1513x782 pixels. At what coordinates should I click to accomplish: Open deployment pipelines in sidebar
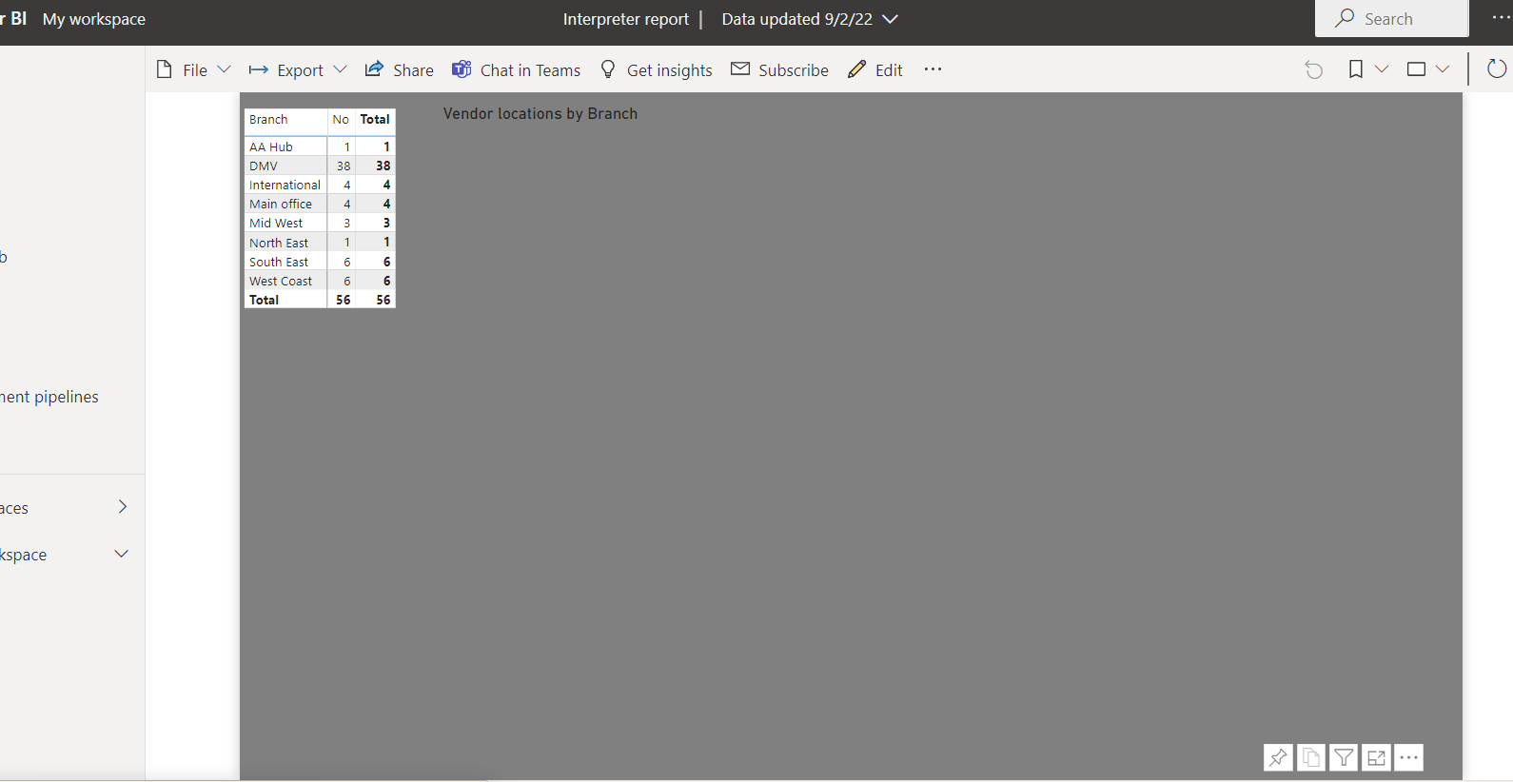coord(49,397)
